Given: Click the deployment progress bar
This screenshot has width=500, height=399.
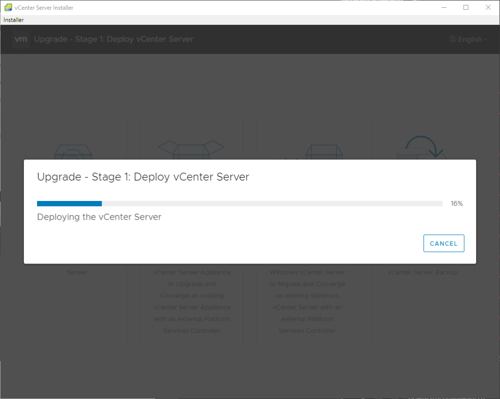Looking at the screenshot, I should pos(239,203).
